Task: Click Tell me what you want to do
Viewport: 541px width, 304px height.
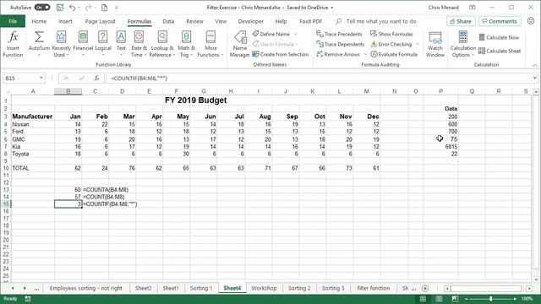Action: tap(381, 21)
